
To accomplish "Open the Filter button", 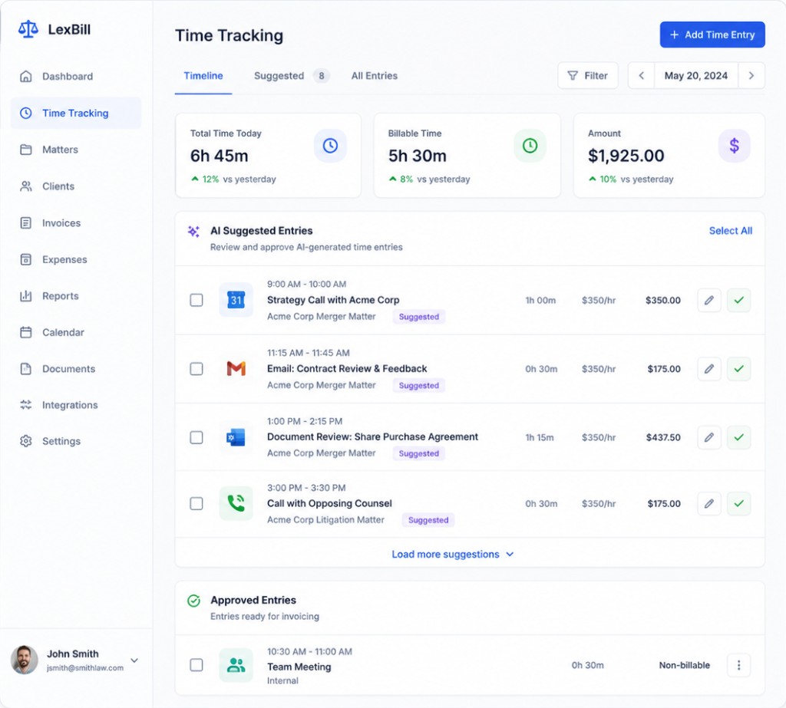I will pyautogui.click(x=587, y=76).
